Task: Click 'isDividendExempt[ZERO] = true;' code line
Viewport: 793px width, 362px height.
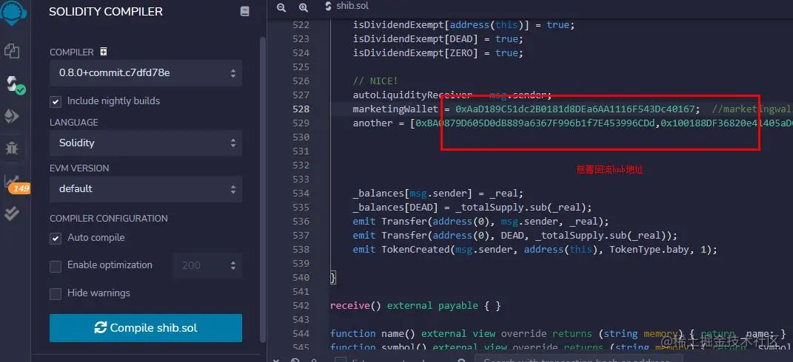Action: pyautogui.click(x=438, y=53)
